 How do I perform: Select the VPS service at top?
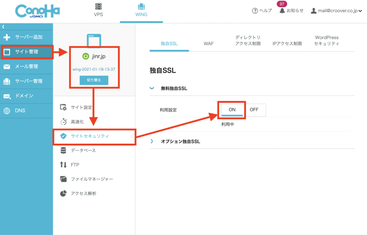[x=98, y=10]
